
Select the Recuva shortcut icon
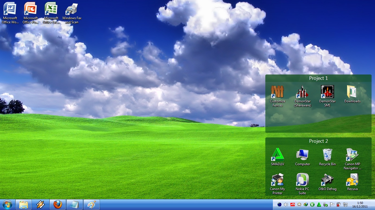coord(352,182)
